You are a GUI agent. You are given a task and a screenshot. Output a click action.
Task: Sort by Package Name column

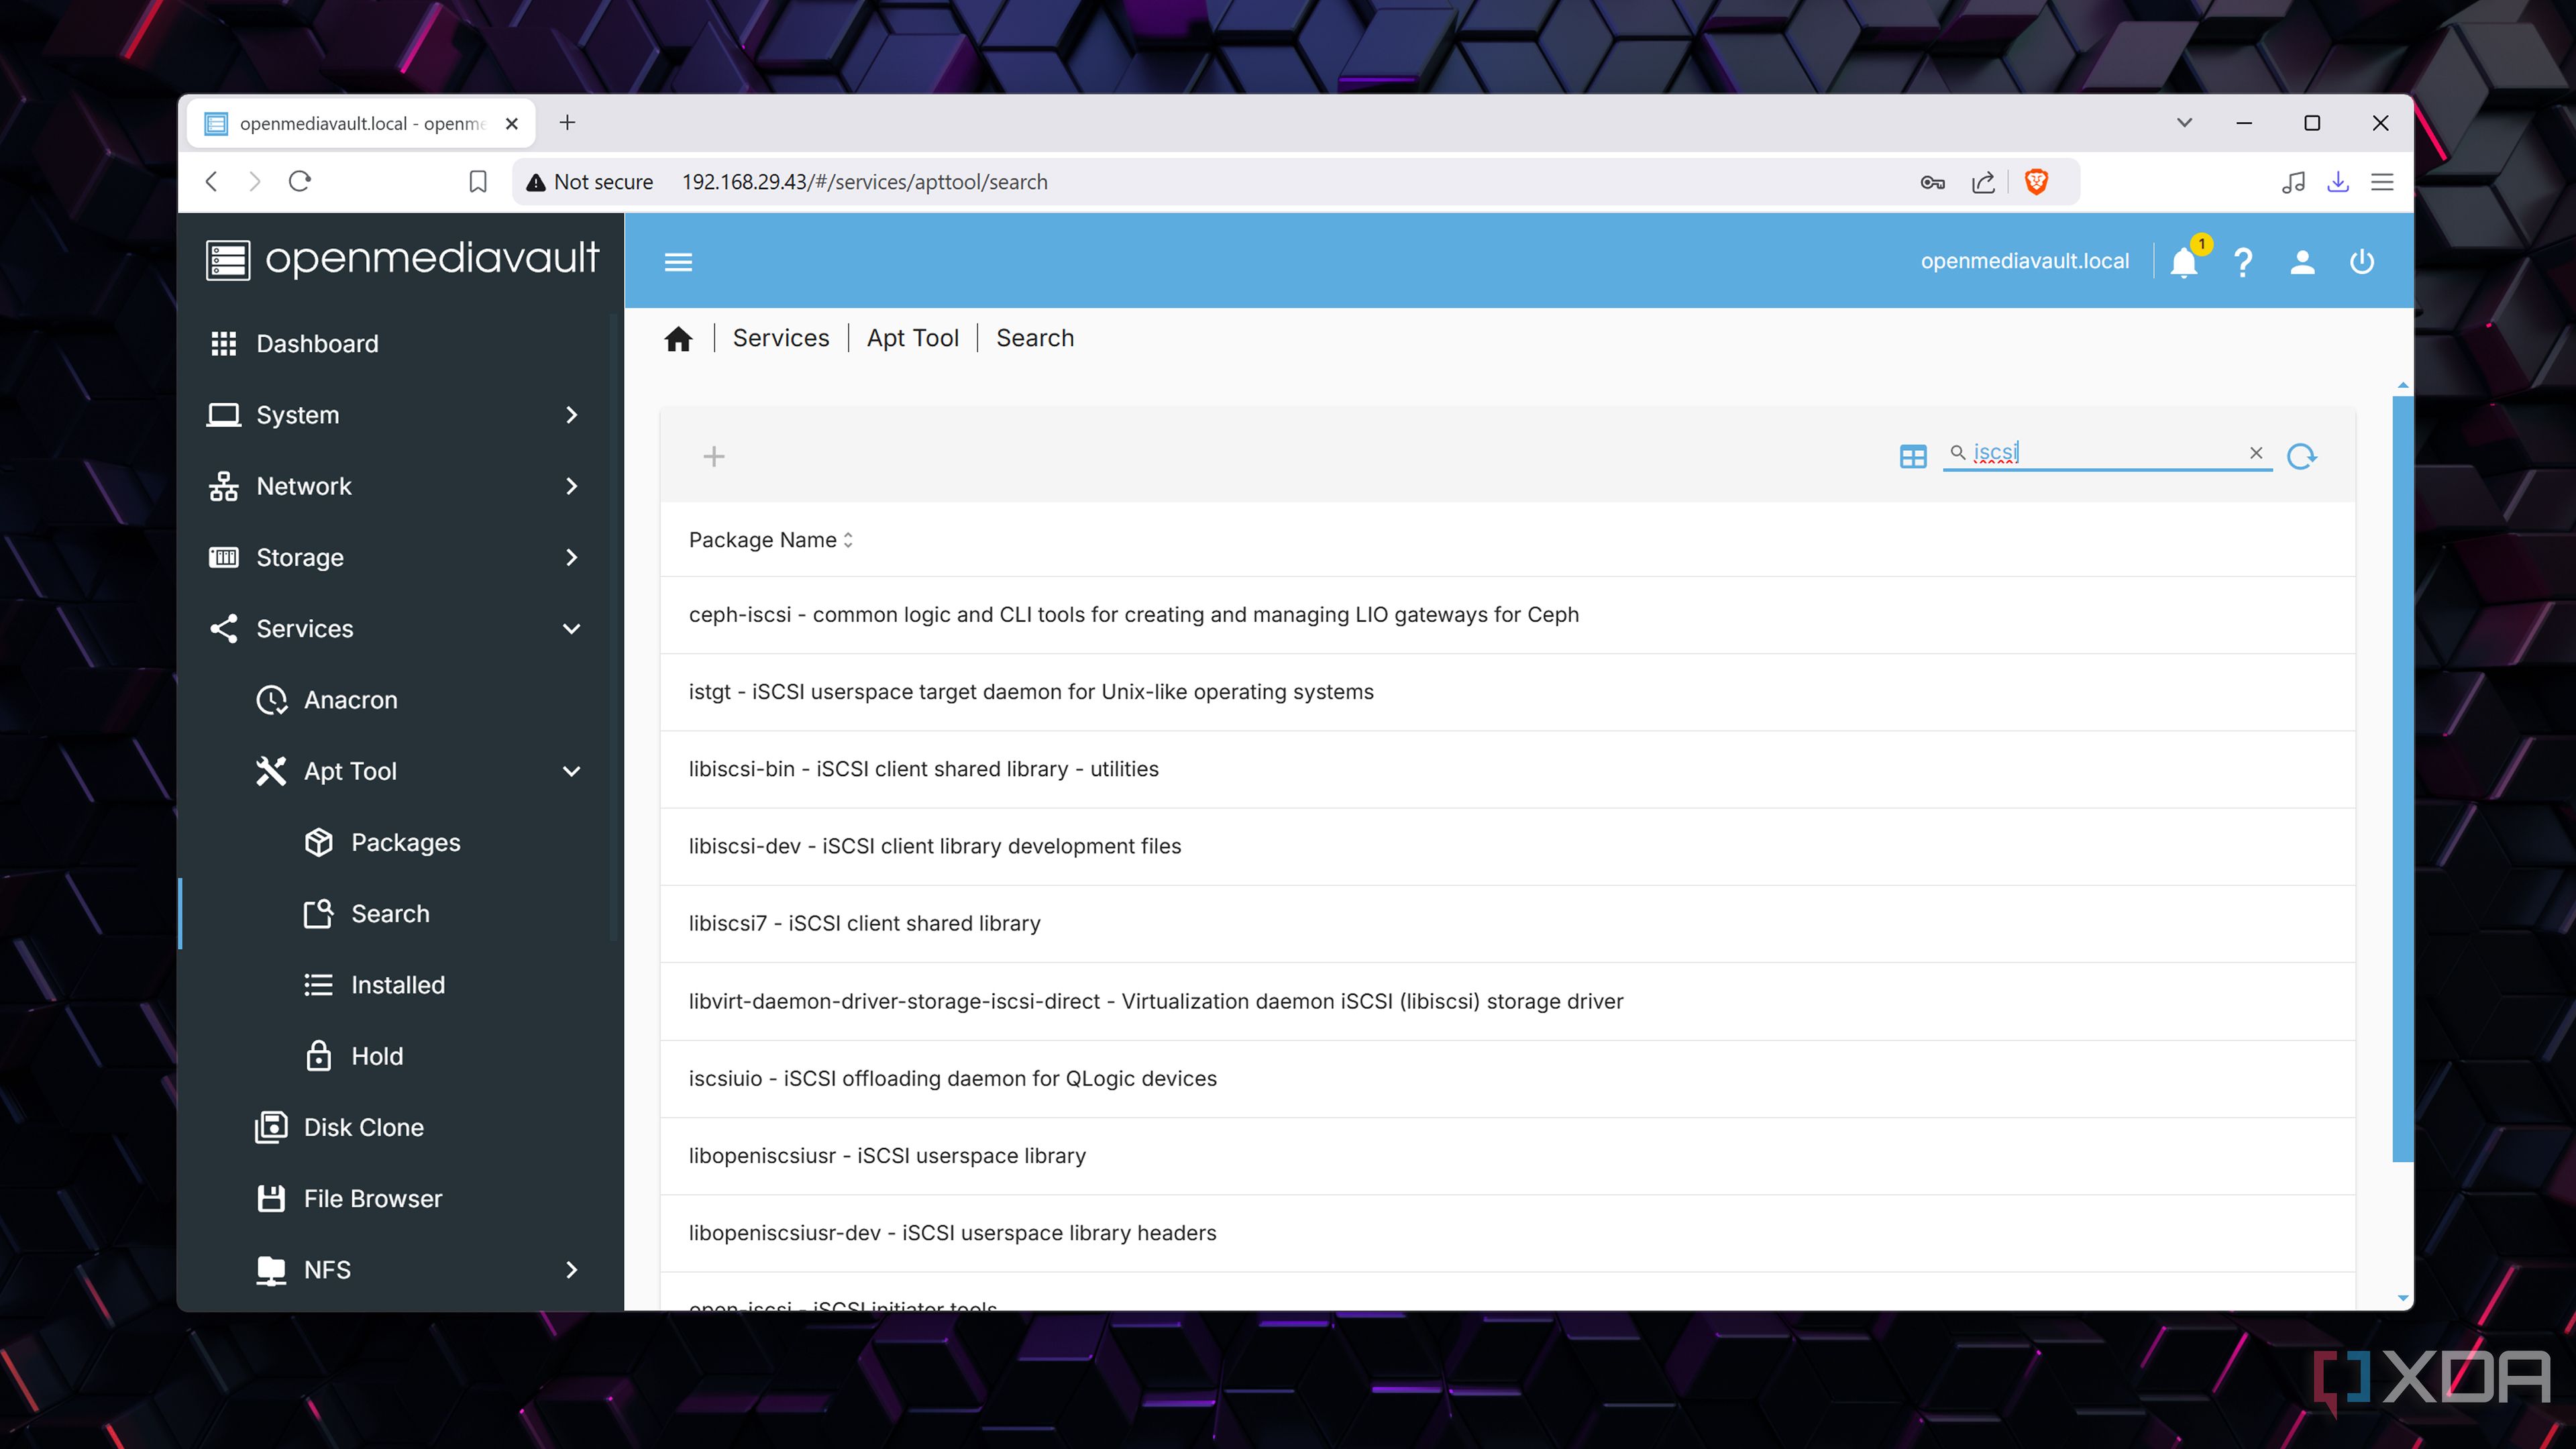(x=770, y=540)
